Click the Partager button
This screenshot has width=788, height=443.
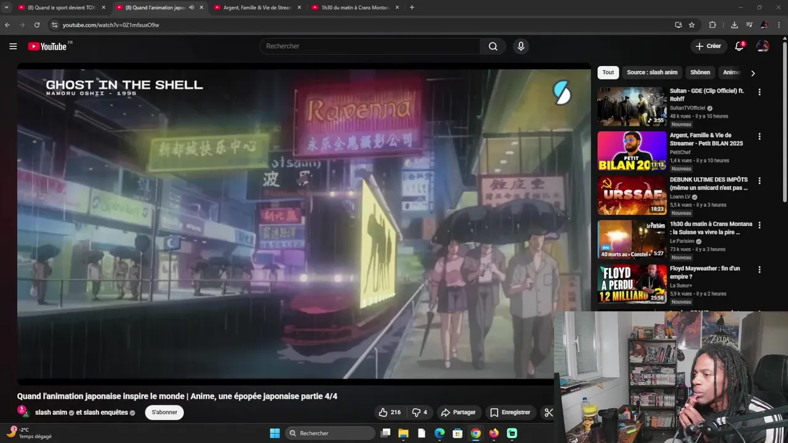pos(459,412)
